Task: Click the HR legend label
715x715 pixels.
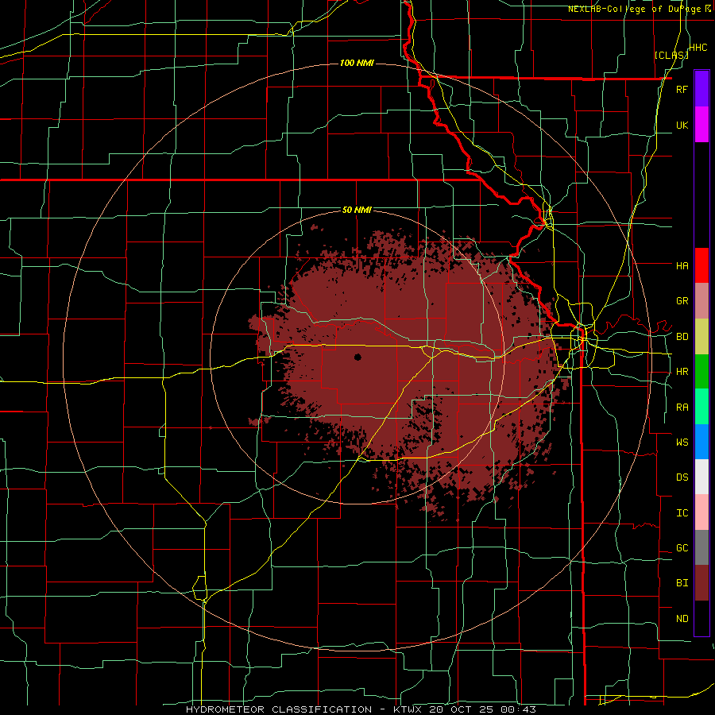Action: pyautogui.click(x=682, y=372)
